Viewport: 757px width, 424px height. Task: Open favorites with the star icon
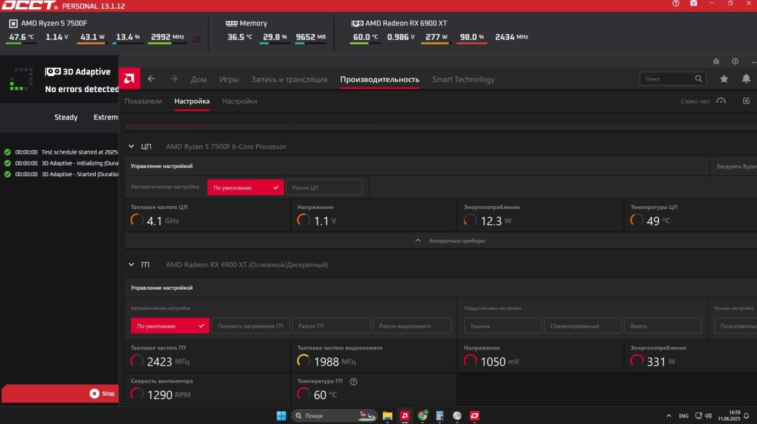724,79
